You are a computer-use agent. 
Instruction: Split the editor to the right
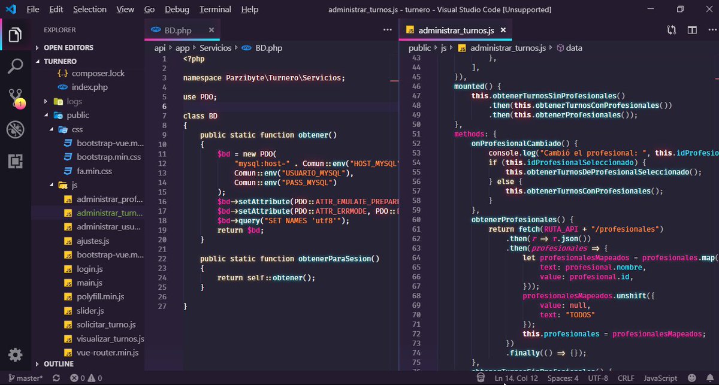coord(692,30)
